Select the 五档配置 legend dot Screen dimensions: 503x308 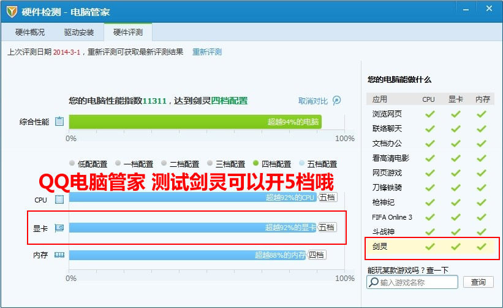click(301, 163)
